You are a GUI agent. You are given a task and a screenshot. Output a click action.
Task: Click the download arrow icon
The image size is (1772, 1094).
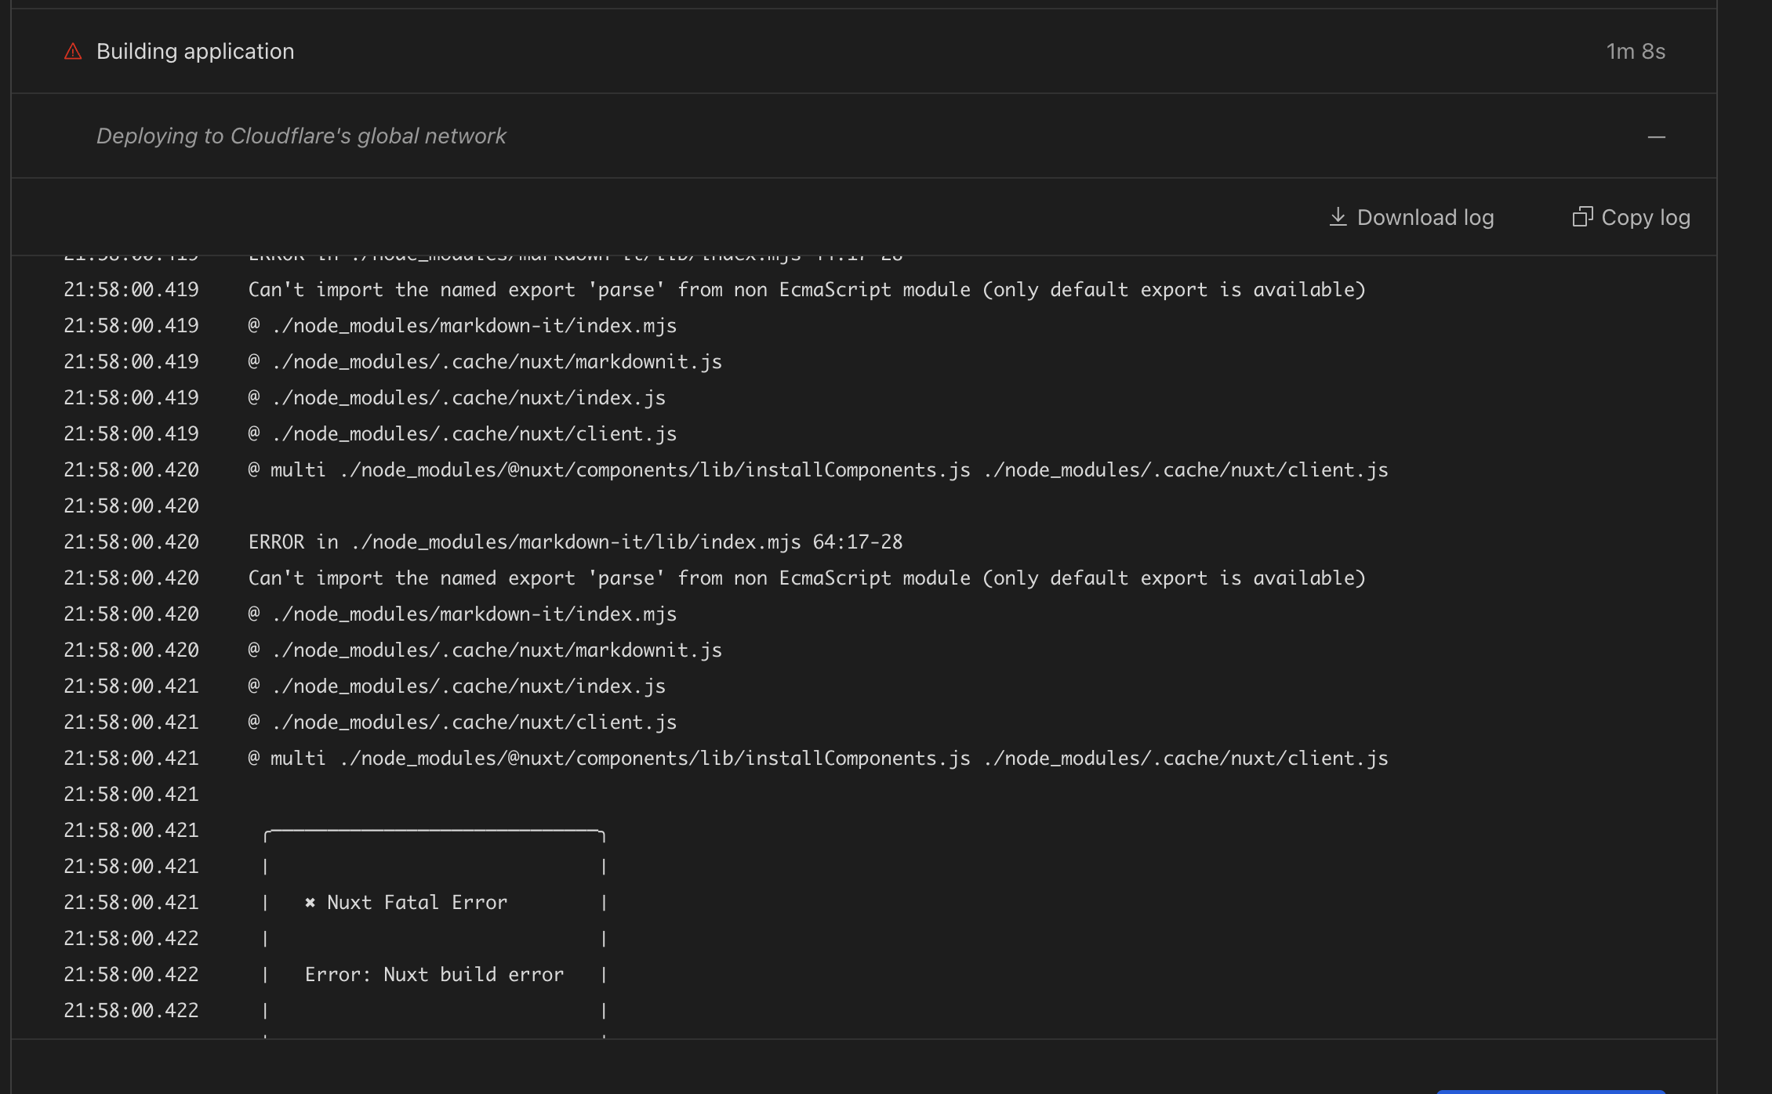pyautogui.click(x=1338, y=217)
